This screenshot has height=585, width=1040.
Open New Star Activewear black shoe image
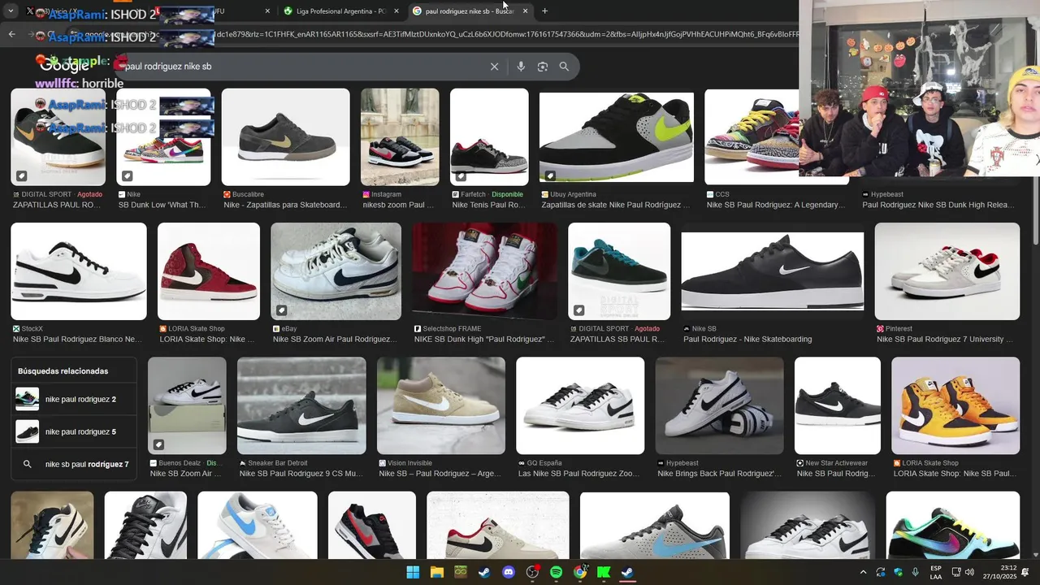(x=837, y=405)
